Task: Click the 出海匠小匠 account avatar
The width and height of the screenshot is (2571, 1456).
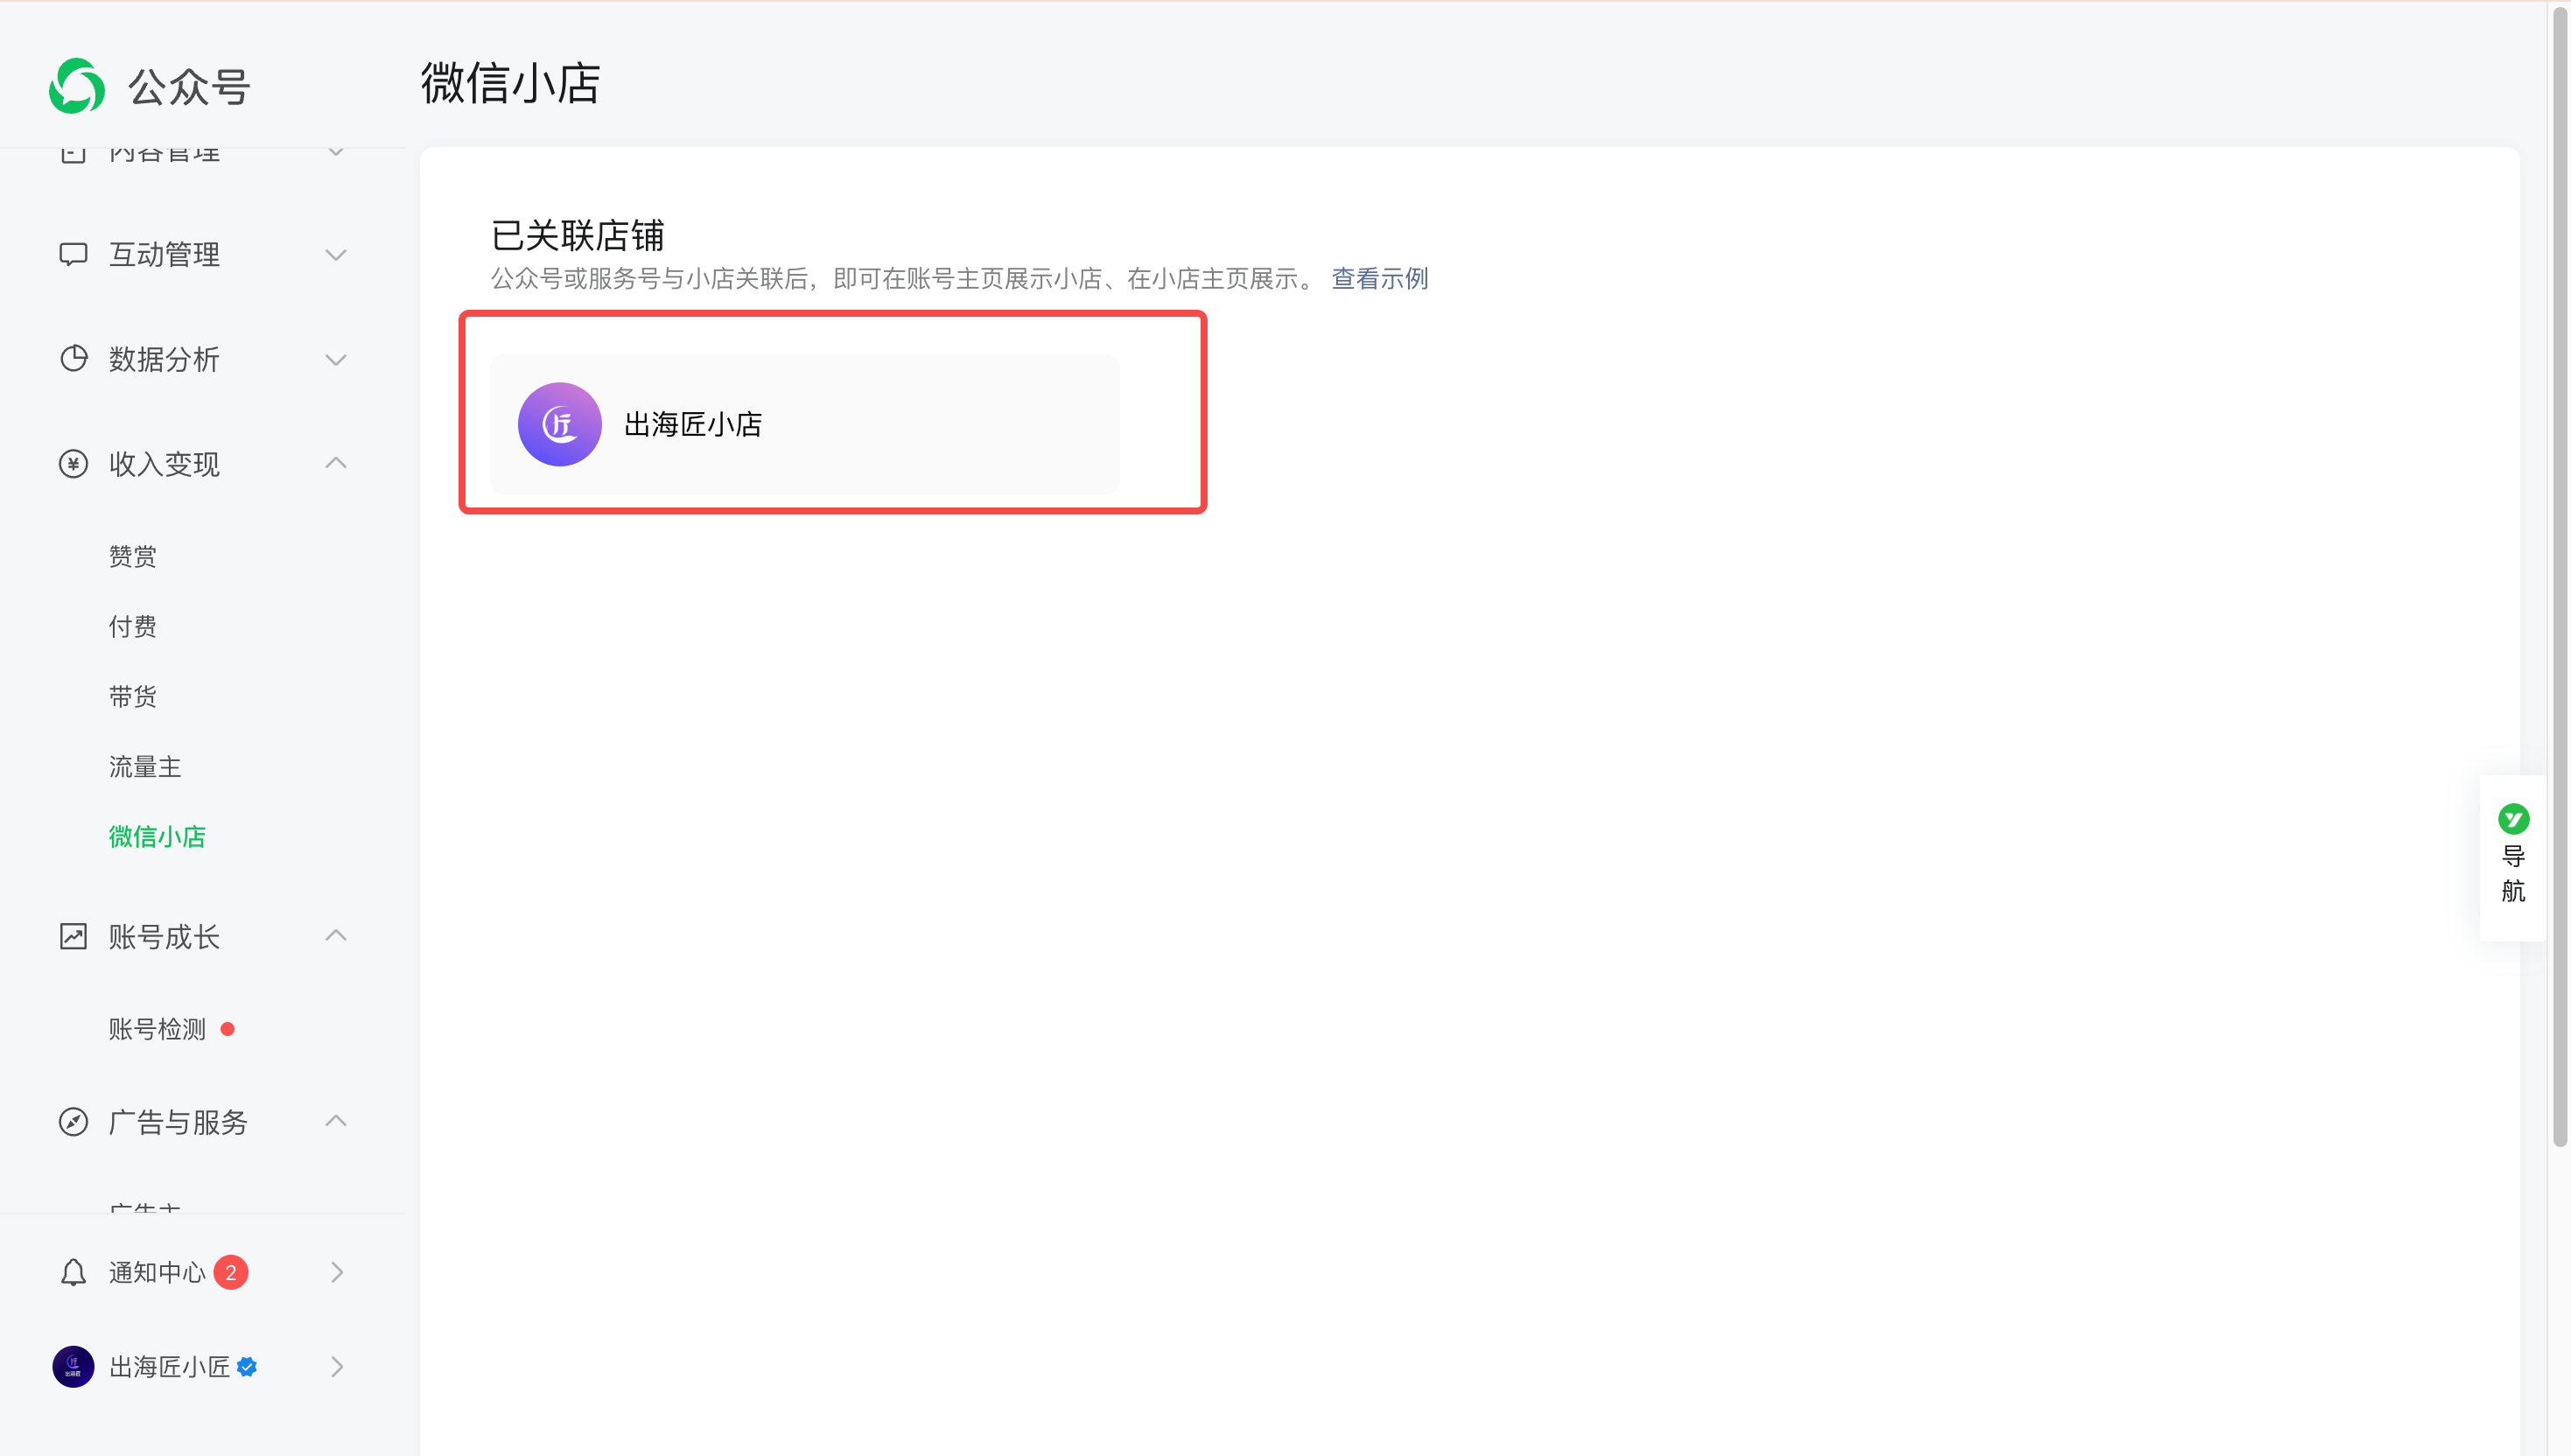Action: point(73,1366)
